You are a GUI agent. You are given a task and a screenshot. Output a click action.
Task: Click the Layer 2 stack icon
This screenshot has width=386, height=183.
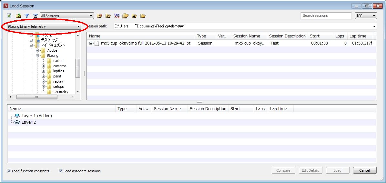[17, 122]
